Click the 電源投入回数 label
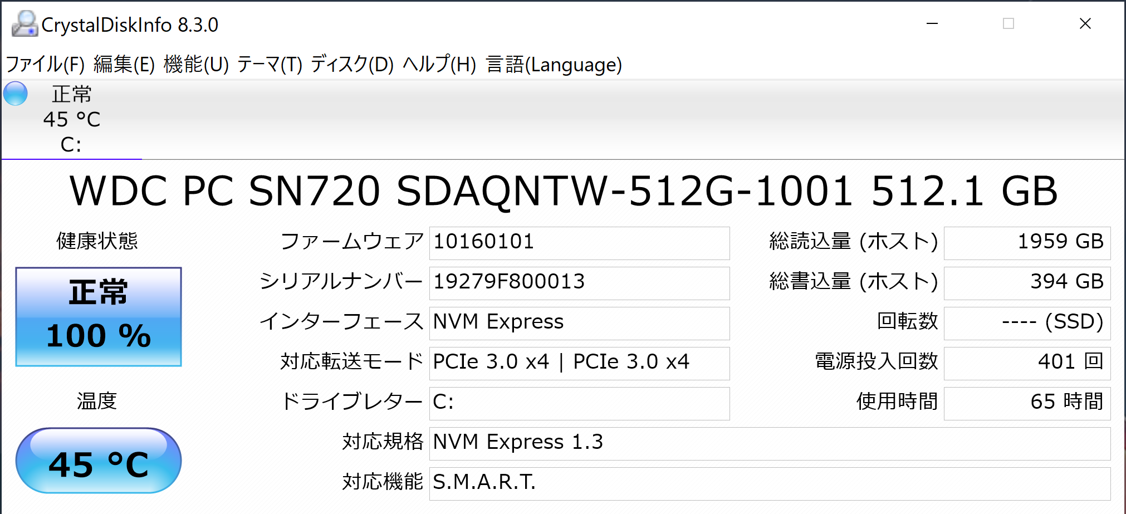Viewport: 1126px width, 514px height. 877,362
